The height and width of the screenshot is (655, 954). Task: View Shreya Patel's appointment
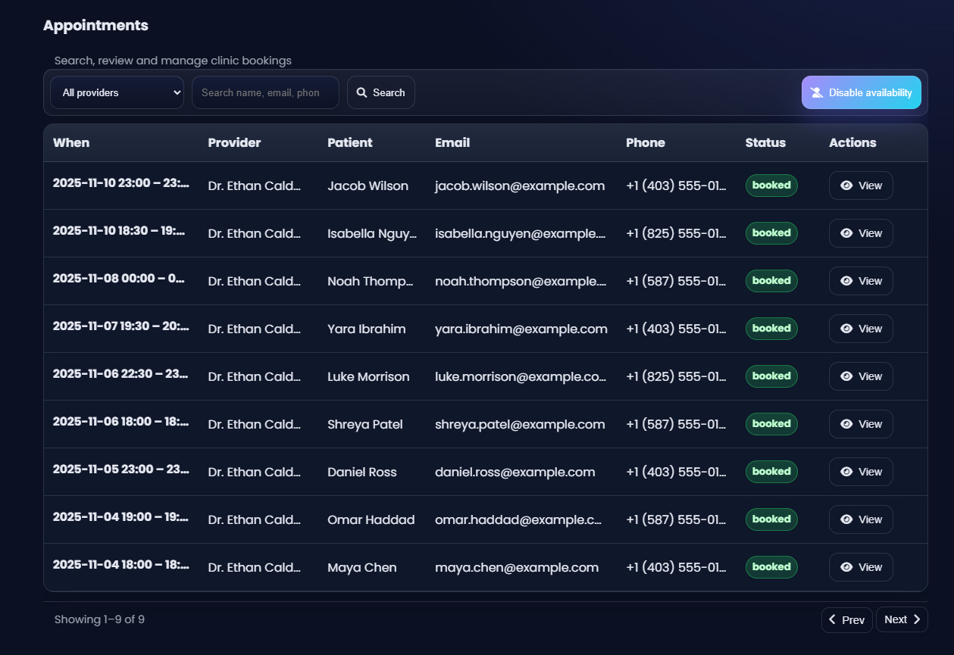tap(861, 424)
